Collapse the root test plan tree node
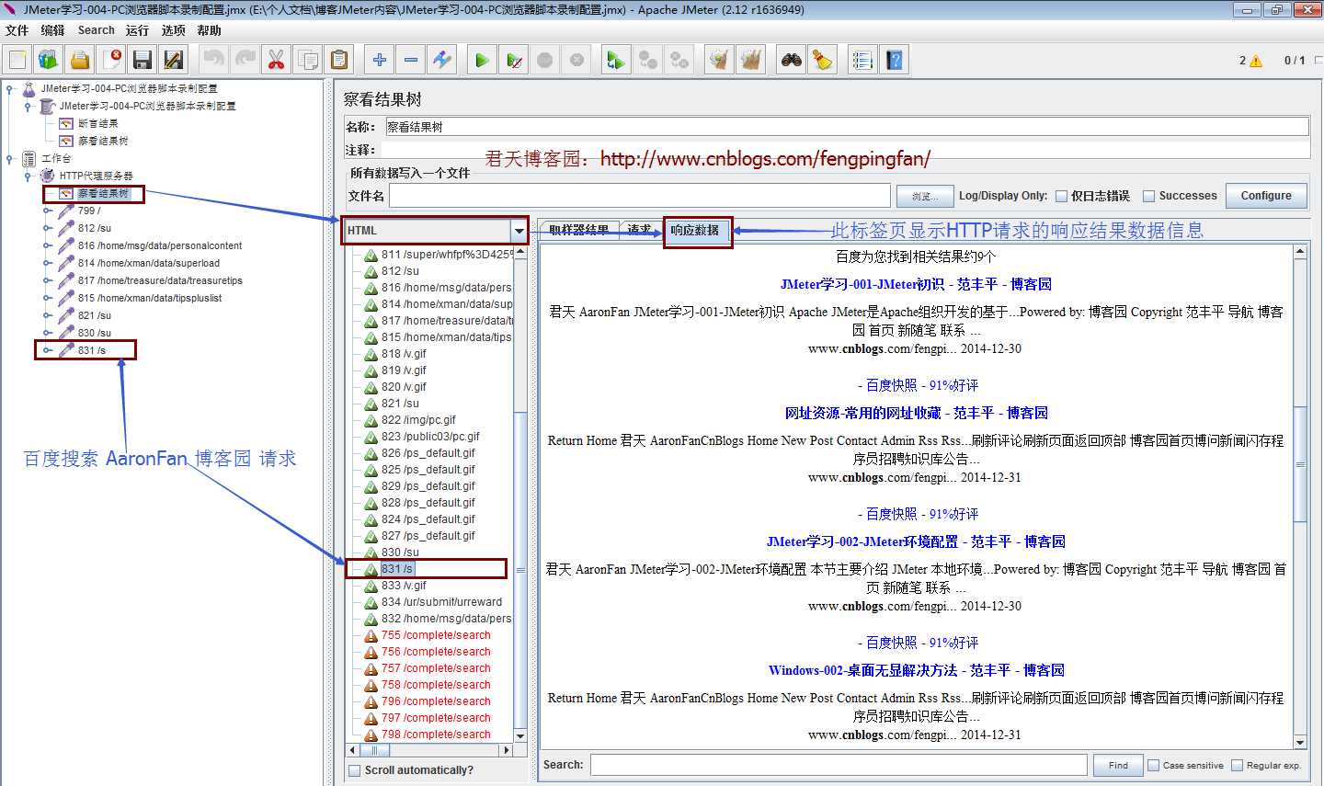Screen dimensions: 1324x786 tap(9, 89)
